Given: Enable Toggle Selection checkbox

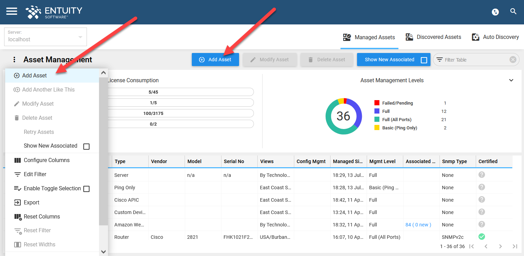Looking at the screenshot, I should coord(87,189).
